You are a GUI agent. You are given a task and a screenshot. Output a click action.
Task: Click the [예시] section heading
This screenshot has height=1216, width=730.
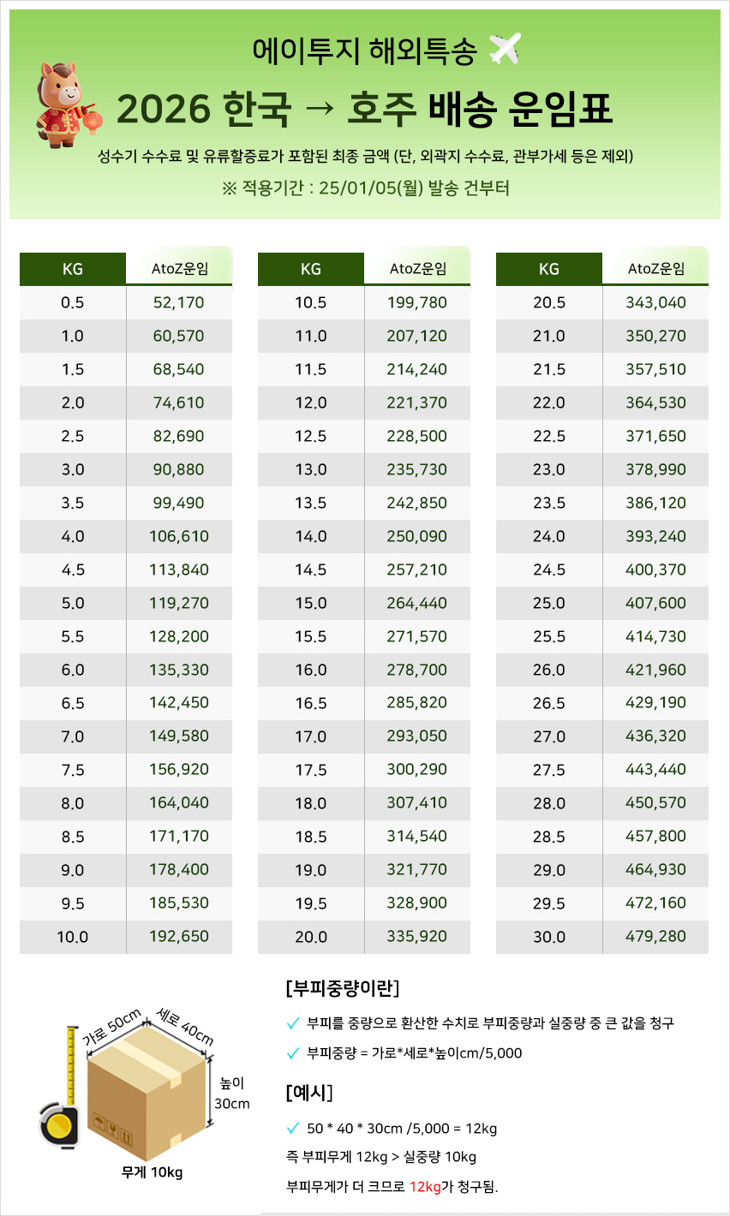tap(308, 1093)
